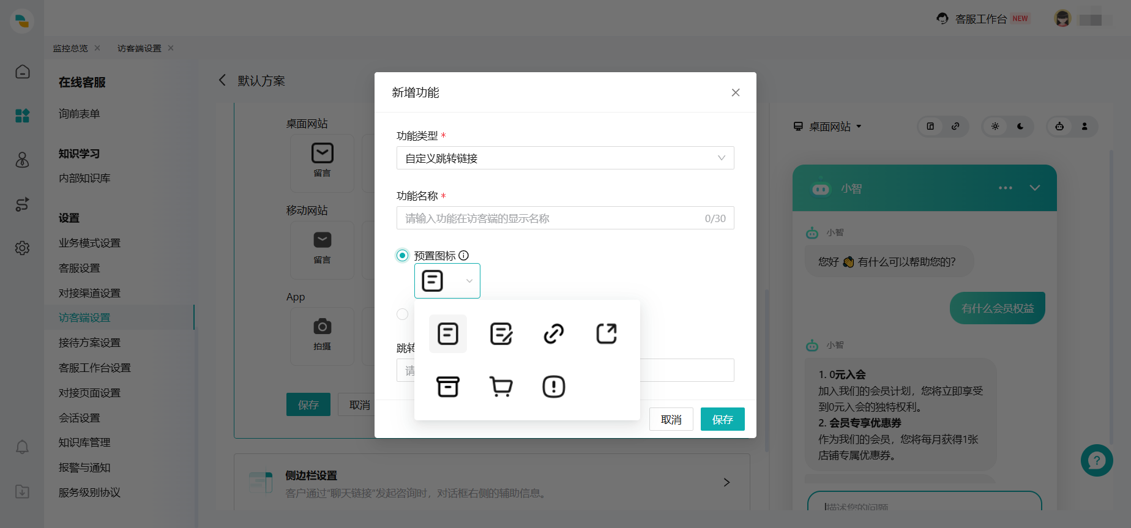Pick the shopping cart preset icon
Screen dimensions: 1131x528
click(501, 387)
